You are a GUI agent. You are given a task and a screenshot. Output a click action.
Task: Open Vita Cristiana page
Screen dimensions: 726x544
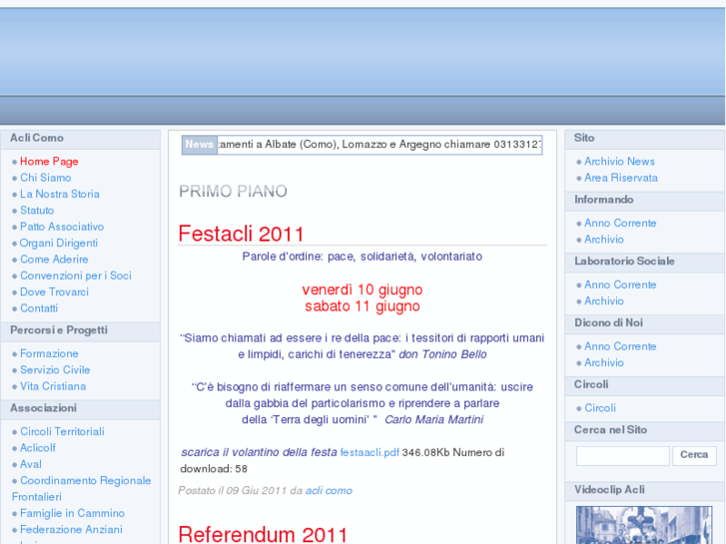(x=53, y=386)
